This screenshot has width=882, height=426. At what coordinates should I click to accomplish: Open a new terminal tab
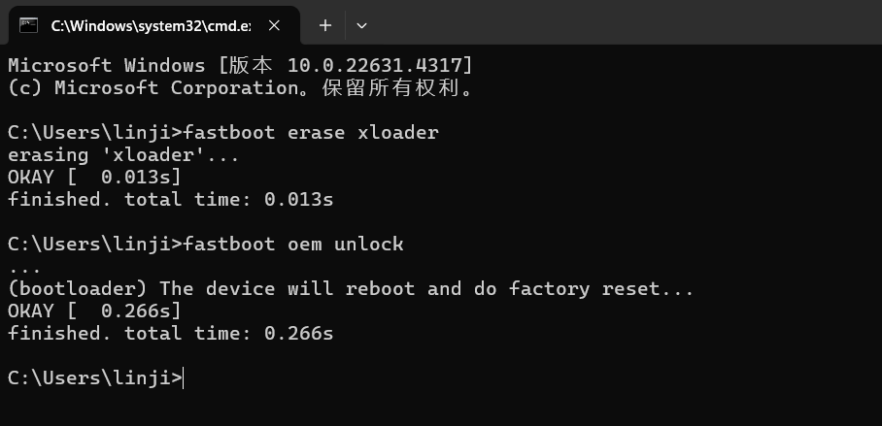(325, 25)
